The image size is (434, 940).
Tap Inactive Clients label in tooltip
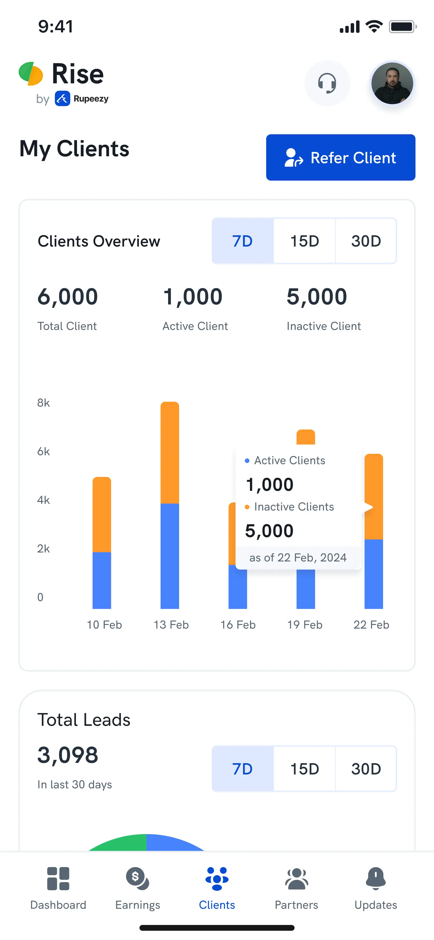[x=294, y=507]
